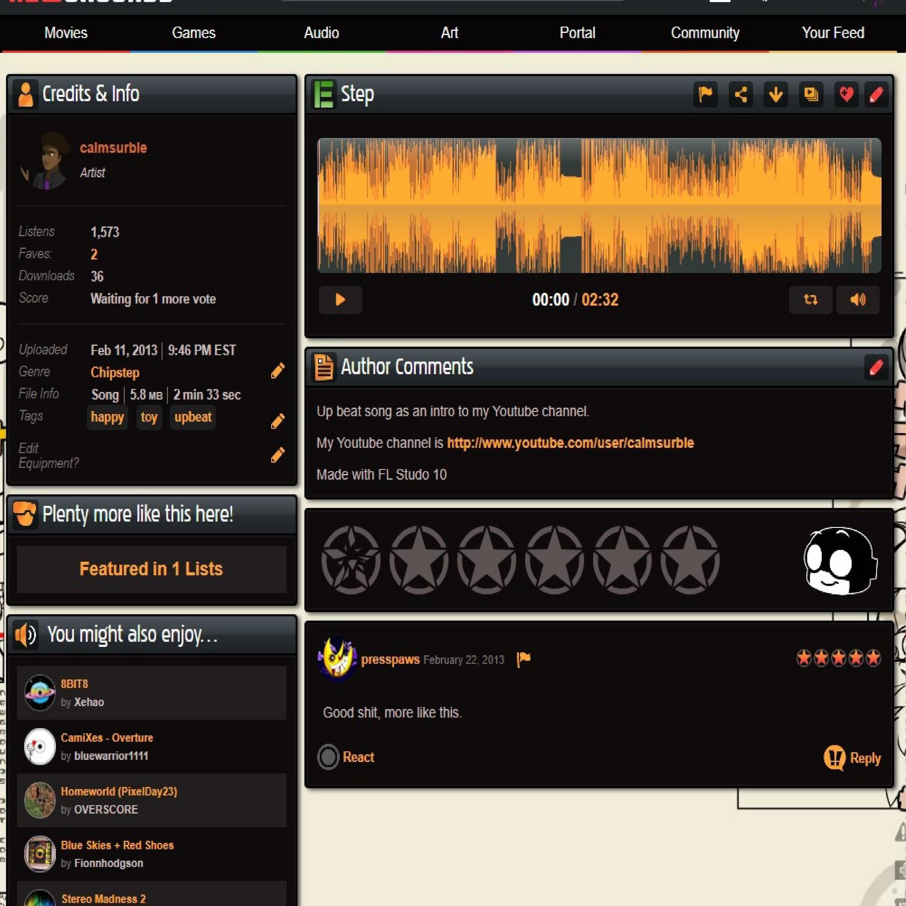This screenshot has height=906, width=906.
Task: Favorite the song with the heart icon
Action: pos(846,95)
